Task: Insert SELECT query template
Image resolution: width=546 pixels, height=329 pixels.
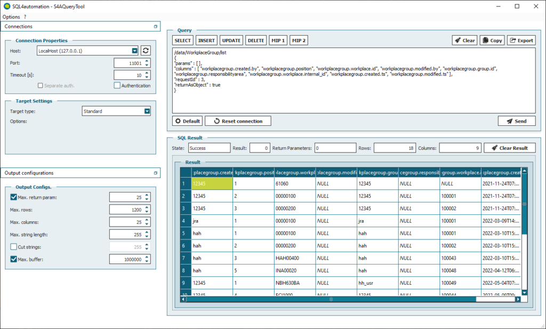Action: pyautogui.click(x=183, y=41)
